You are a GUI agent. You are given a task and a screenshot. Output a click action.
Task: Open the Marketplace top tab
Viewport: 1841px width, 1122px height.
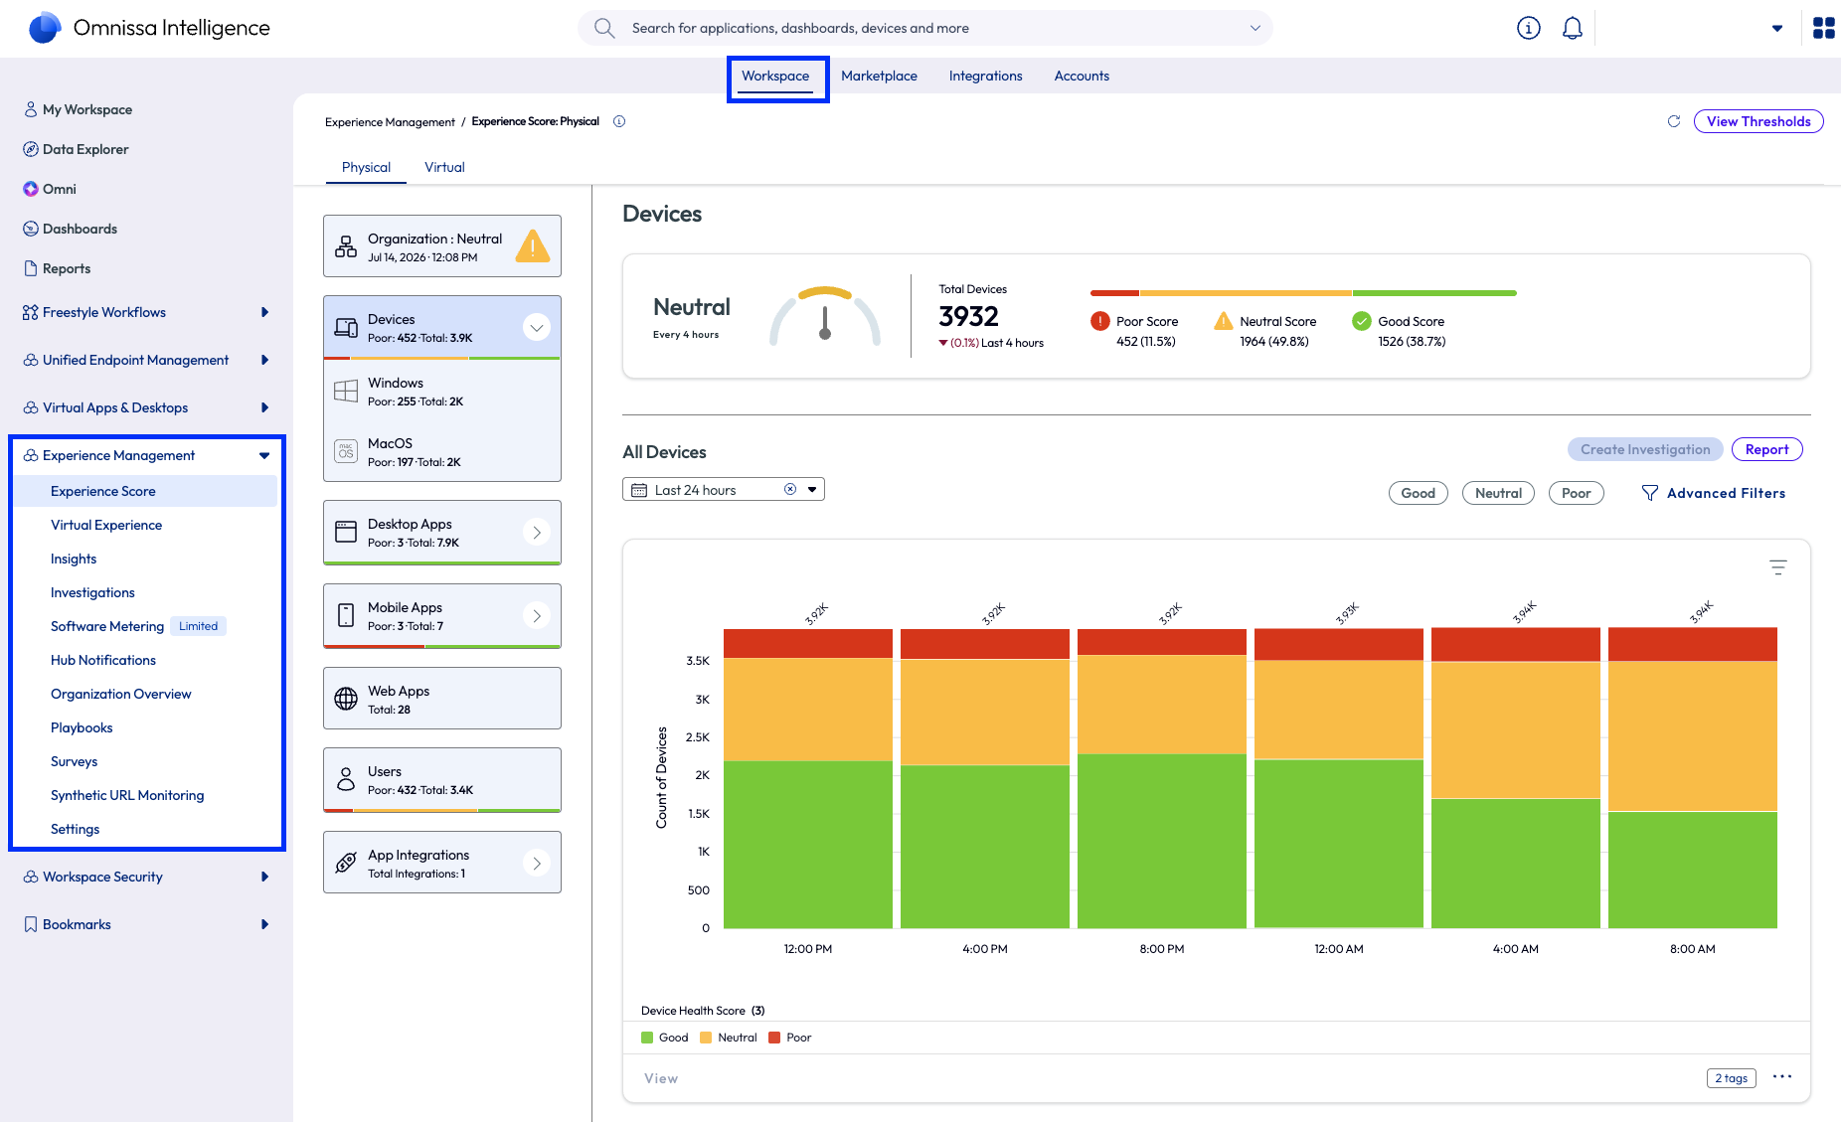(x=879, y=76)
